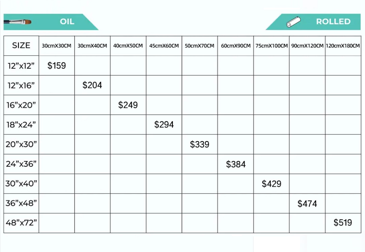Click the $159 price cell
Viewport: 365px width, 252px height.
(57, 66)
